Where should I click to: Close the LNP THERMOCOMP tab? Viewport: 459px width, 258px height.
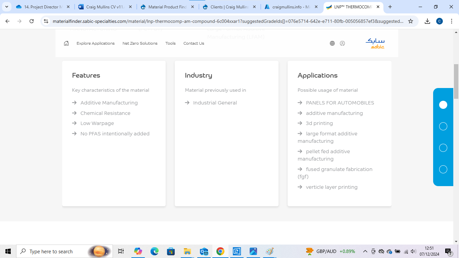378,7
